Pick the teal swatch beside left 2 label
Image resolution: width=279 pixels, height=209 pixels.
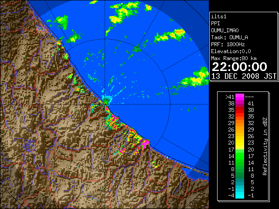click(240, 182)
